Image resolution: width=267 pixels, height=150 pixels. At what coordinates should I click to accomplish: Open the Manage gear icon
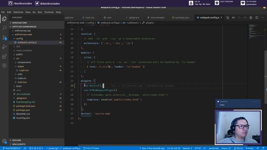4,141
